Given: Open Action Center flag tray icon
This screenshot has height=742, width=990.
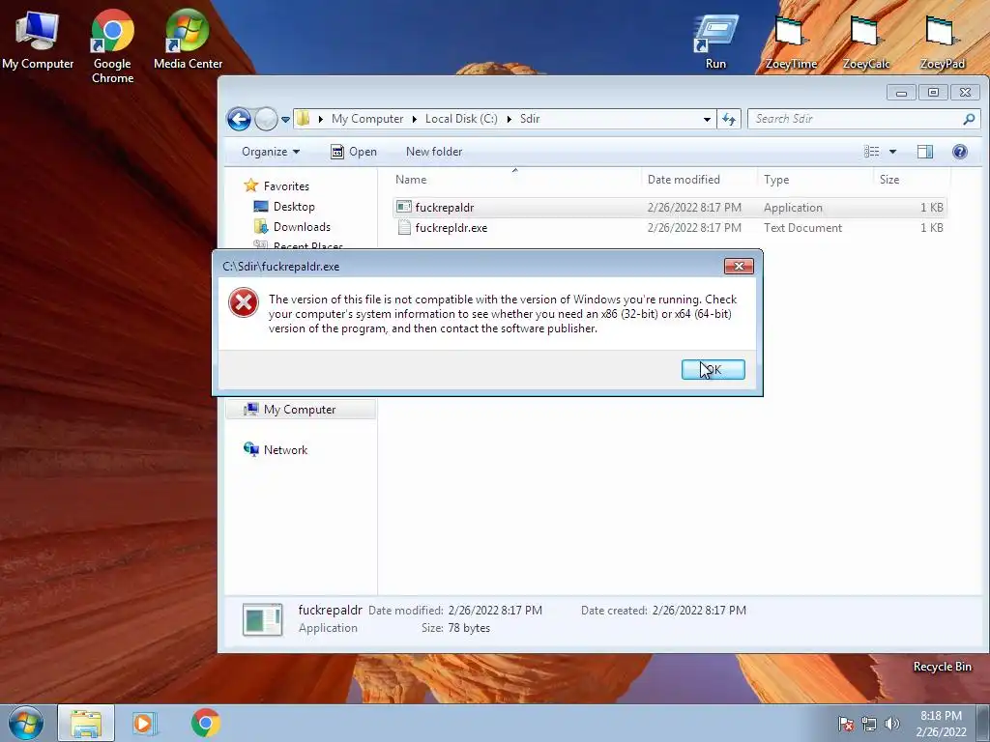Looking at the screenshot, I should [x=845, y=724].
